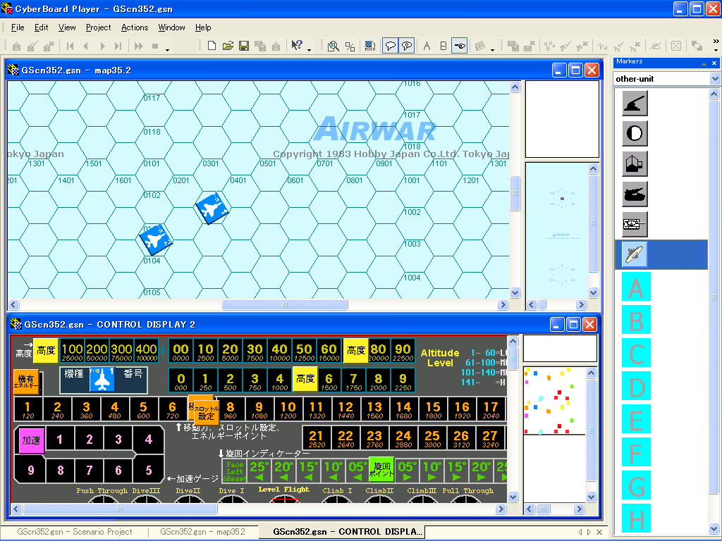Click acceleration gauge cell 9
This screenshot has height=541, width=722.
tap(30, 470)
